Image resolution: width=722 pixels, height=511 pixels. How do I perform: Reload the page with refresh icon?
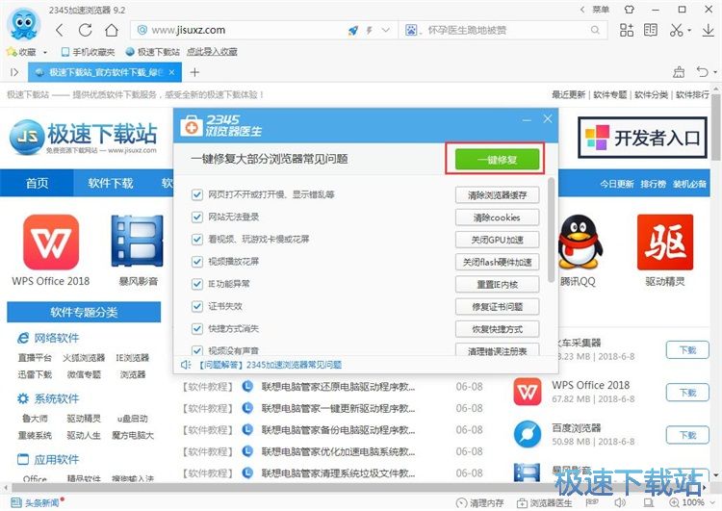click(x=85, y=31)
